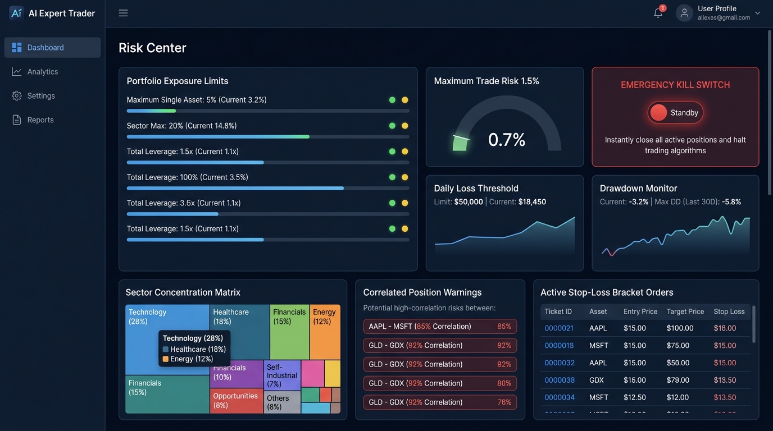
Task: Click Maximum Single Asset progress bar
Action: pyautogui.click(x=268, y=111)
